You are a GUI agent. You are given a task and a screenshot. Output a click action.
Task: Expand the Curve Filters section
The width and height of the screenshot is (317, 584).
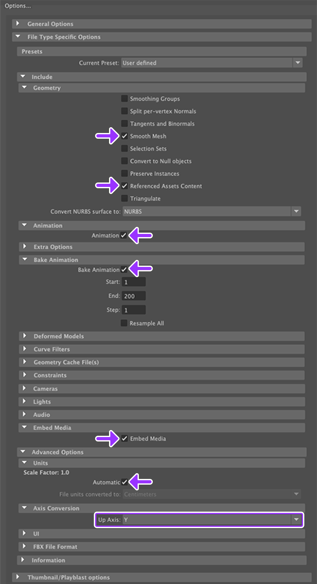162,349
